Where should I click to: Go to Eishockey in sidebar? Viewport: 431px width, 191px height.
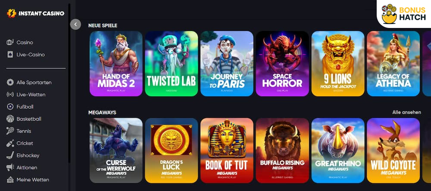[x=23, y=155]
